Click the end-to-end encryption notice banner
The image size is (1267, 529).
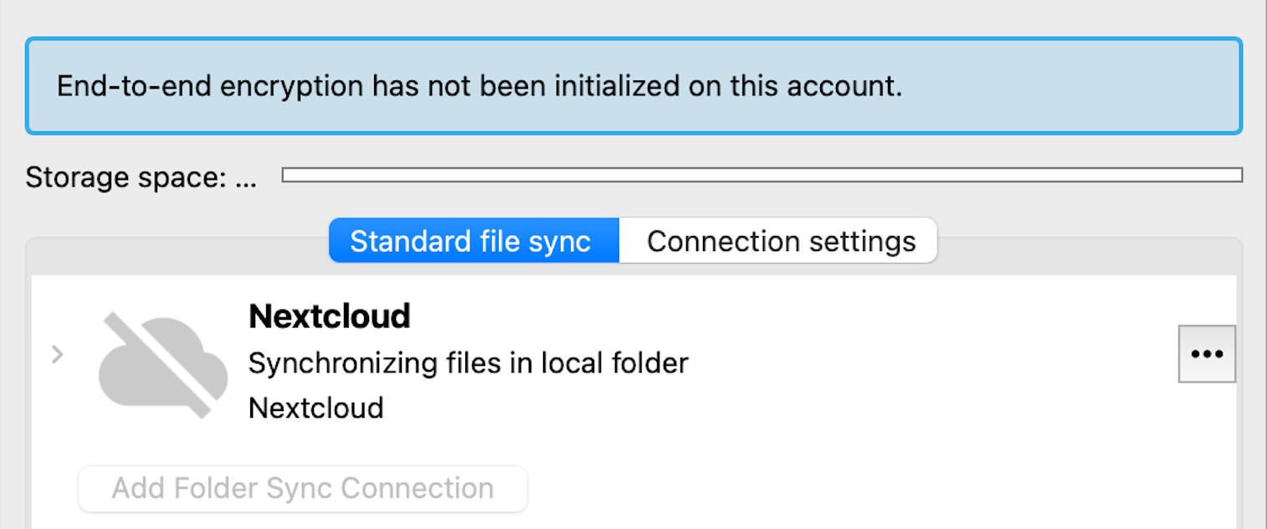point(633,85)
